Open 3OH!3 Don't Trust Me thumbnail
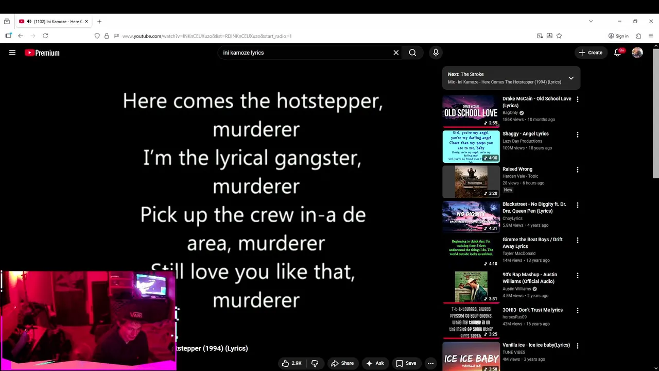This screenshot has width=659, height=371. tap(471, 323)
